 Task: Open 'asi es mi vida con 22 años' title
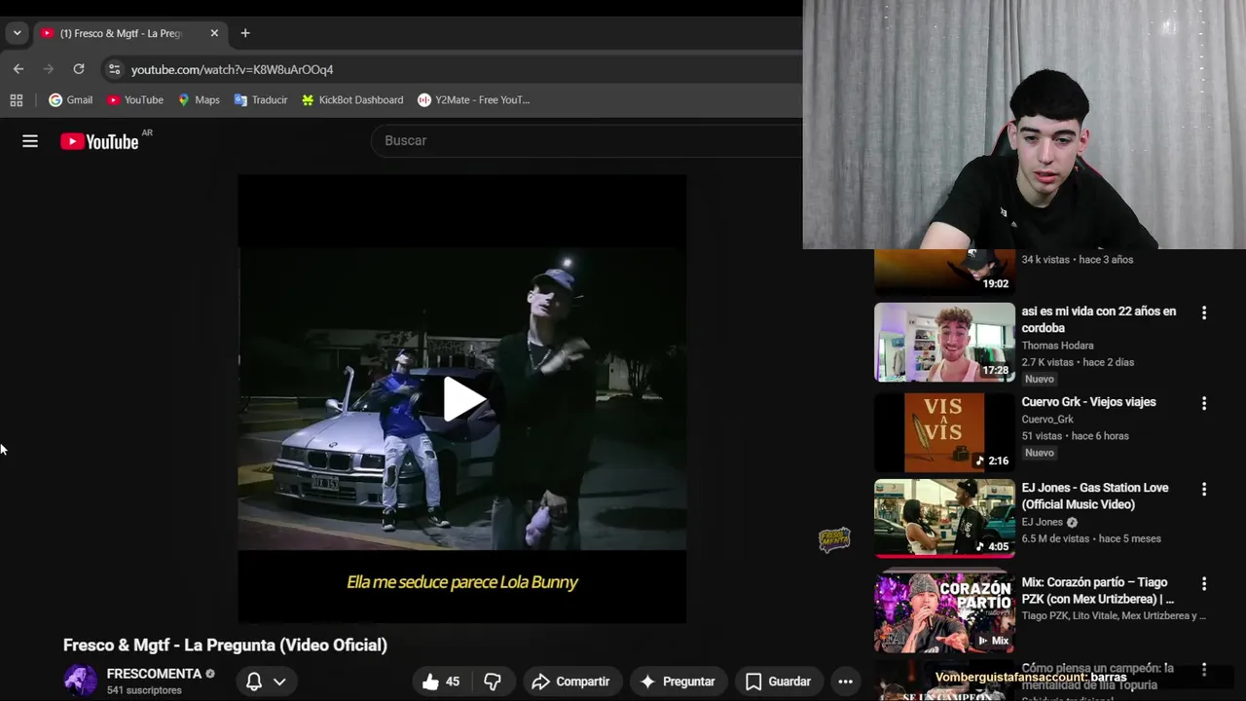point(1099,319)
